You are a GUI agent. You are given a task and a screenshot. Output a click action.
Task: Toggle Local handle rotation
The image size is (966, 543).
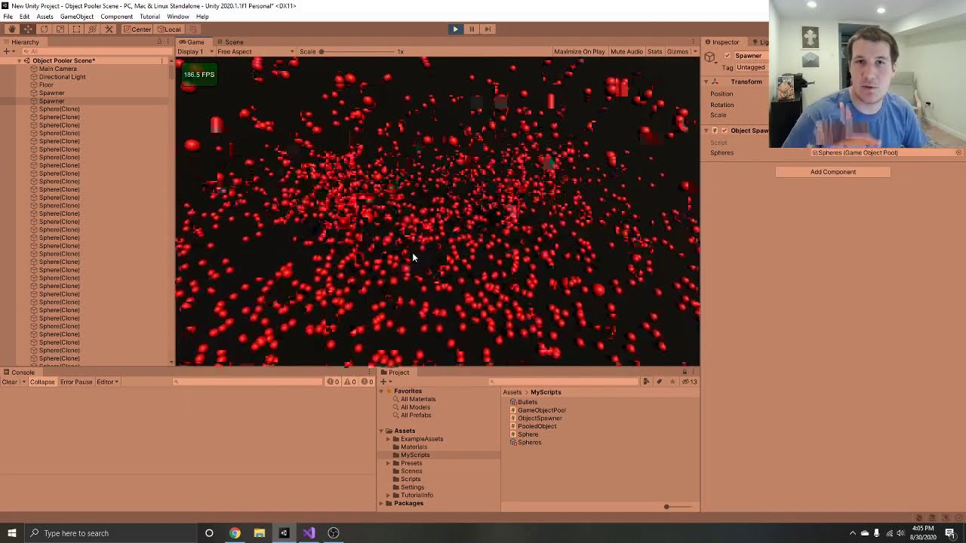point(169,29)
